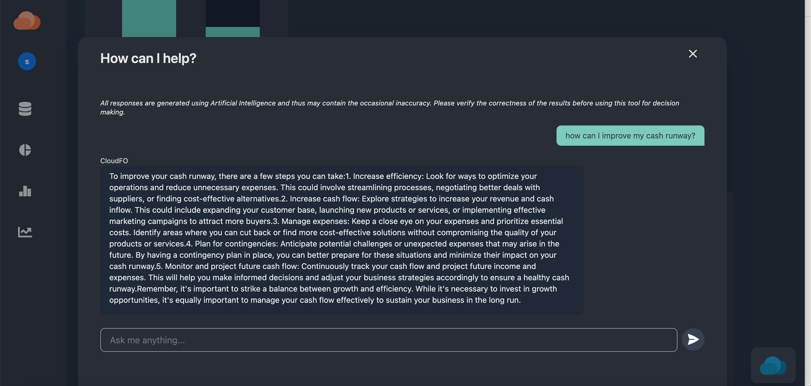Open the "S" user avatar in sidebar
Screen dimensions: 811x386
(26, 61)
